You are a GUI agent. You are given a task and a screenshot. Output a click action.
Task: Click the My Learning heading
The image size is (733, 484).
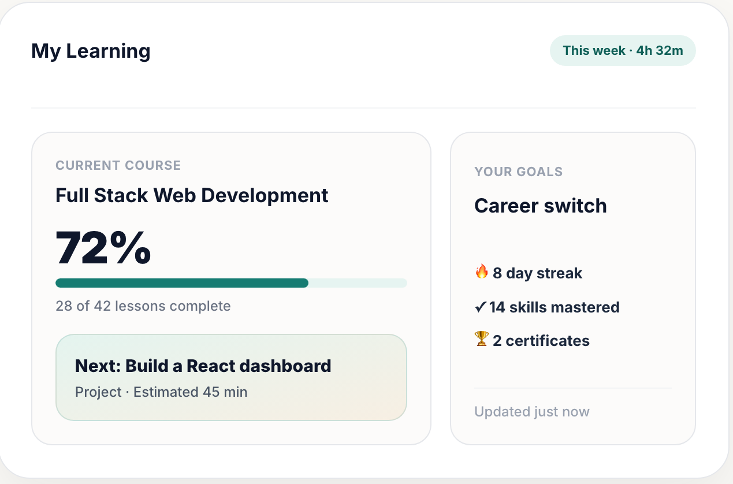(x=91, y=51)
